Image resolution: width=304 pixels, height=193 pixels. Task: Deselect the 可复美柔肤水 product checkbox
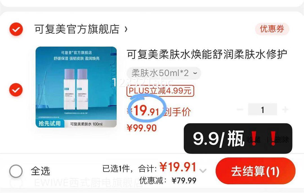pyautogui.click(x=16, y=90)
